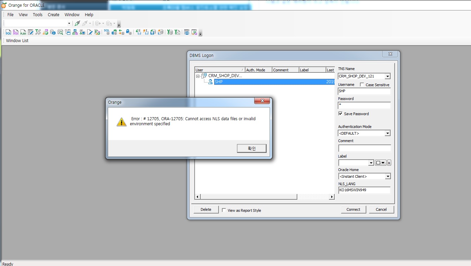The width and height of the screenshot is (471, 266).
Task: Click the padlock lock monitor icon
Action: [x=129, y=32]
